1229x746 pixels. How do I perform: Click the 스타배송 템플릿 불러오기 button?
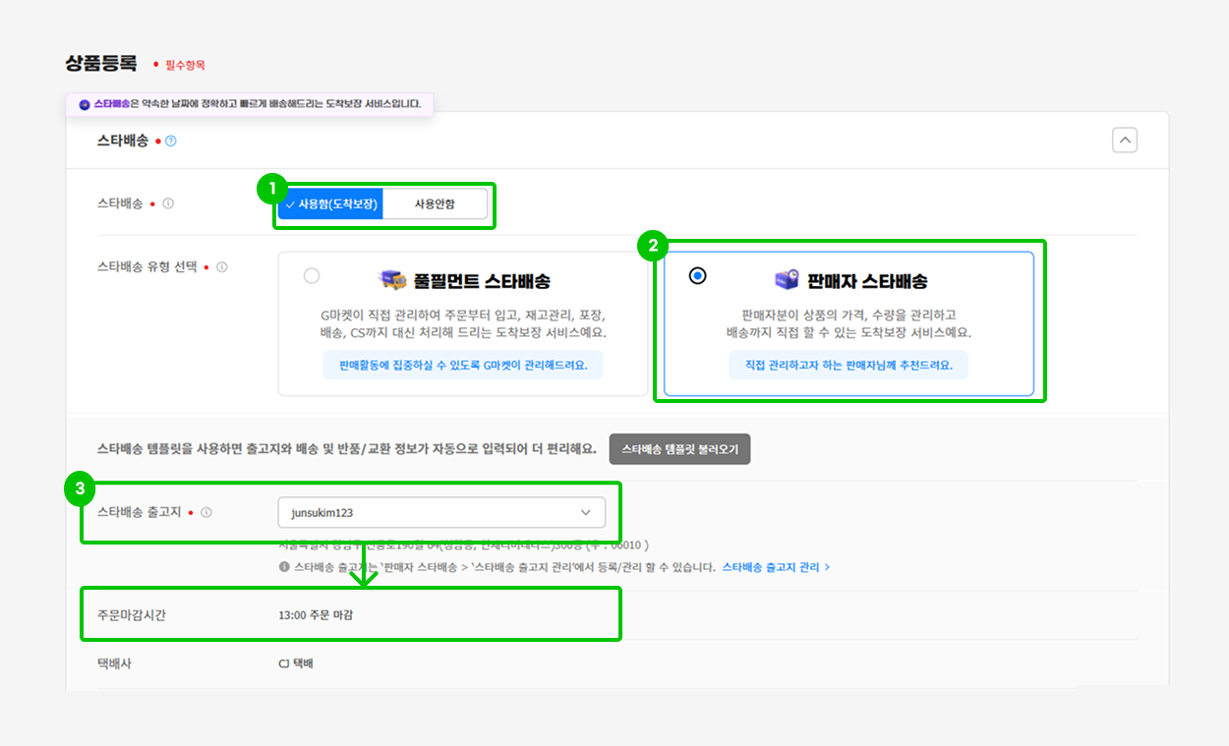(x=679, y=448)
